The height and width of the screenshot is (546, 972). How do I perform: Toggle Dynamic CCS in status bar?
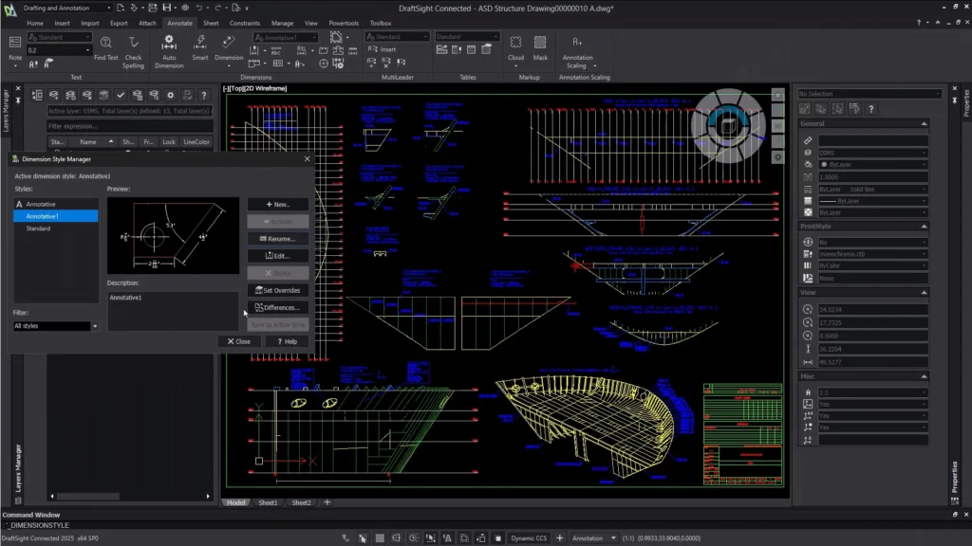pyautogui.click(x=529, y=538)
